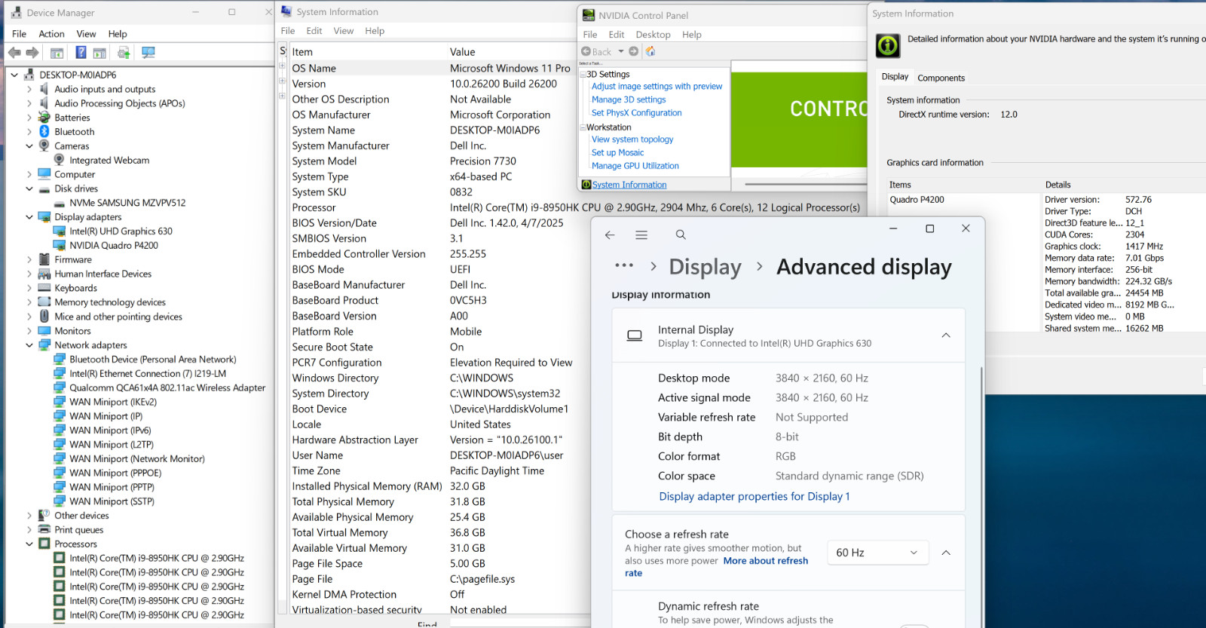
Task: Click the Back button in NVIDIA Control Panel
Action: point(596,51)
